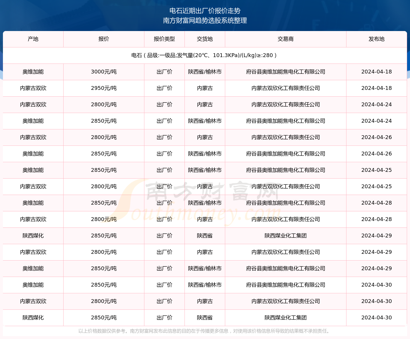Select 2024-04-18 date in the 内蒙古双欣 row
Screen dimensions: 410x339
coord(377,88)
